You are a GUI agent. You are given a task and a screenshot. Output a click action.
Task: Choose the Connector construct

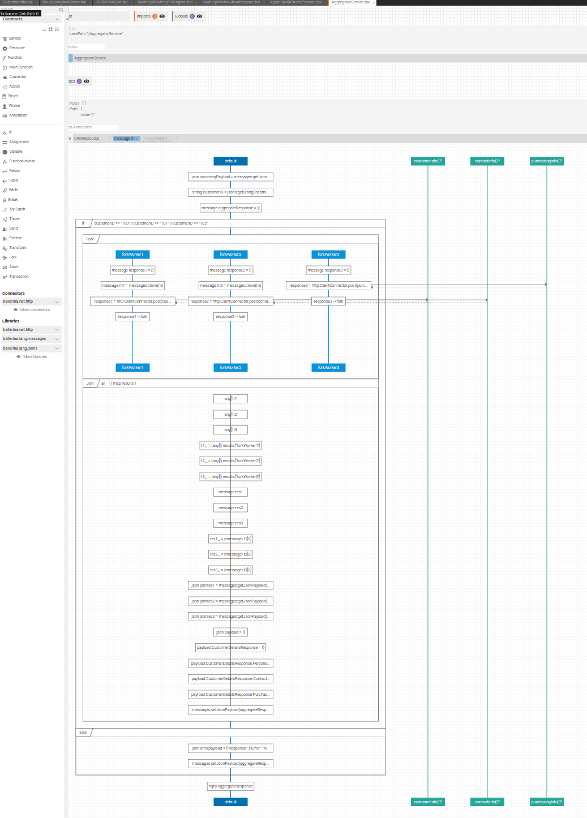tap(17, 76)
